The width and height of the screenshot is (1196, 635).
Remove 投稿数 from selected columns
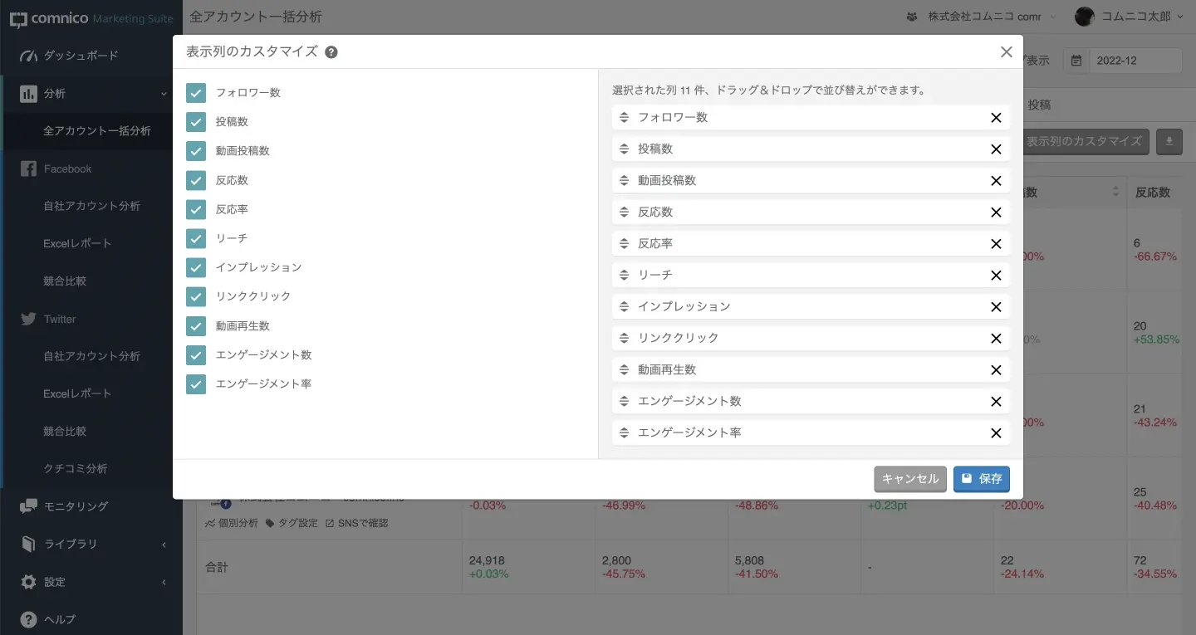996,149
